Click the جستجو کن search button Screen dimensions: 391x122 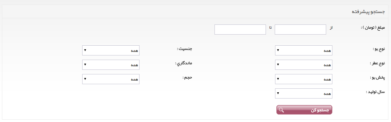[304, 110]
